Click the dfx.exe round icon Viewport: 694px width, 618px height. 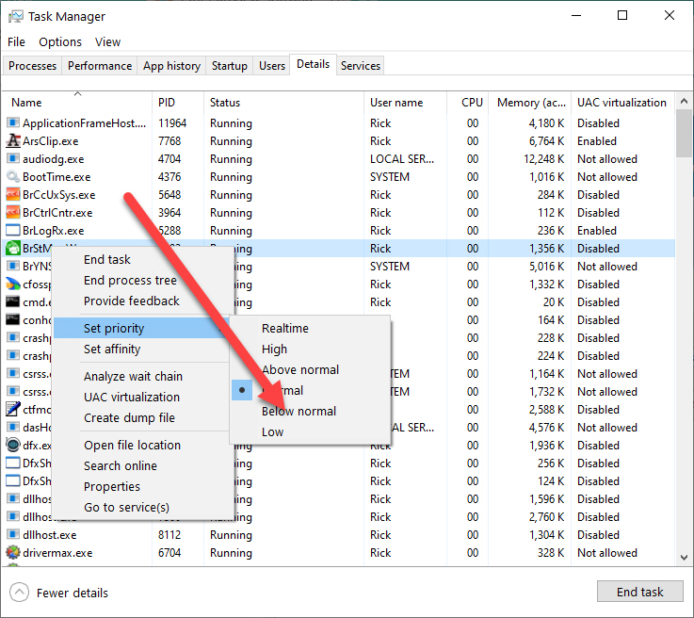[13, 446]
